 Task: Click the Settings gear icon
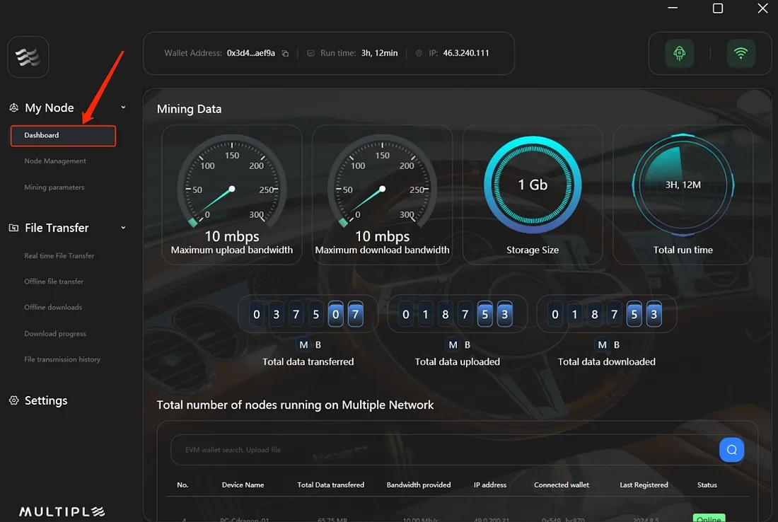coord(13,400)
